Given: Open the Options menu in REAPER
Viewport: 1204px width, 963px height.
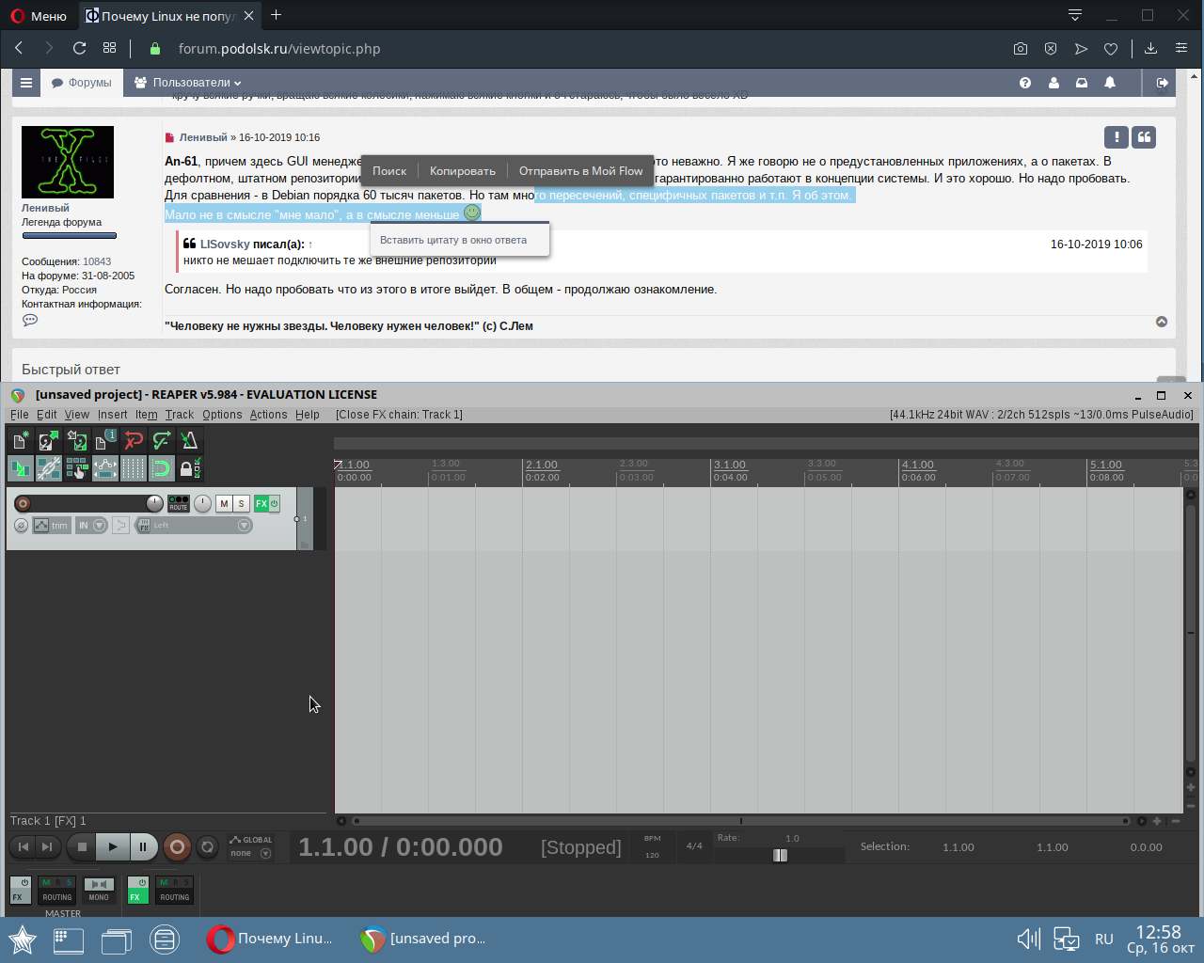Looking at the screenshot, I should click(x=222, y=415).
